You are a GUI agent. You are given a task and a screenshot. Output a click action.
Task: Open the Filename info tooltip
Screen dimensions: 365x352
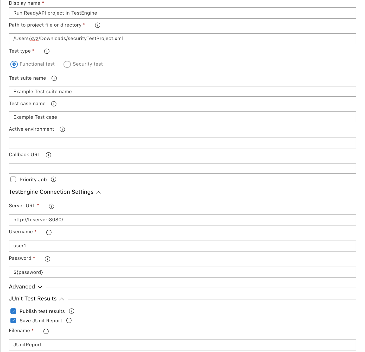(x=46, y=331)
